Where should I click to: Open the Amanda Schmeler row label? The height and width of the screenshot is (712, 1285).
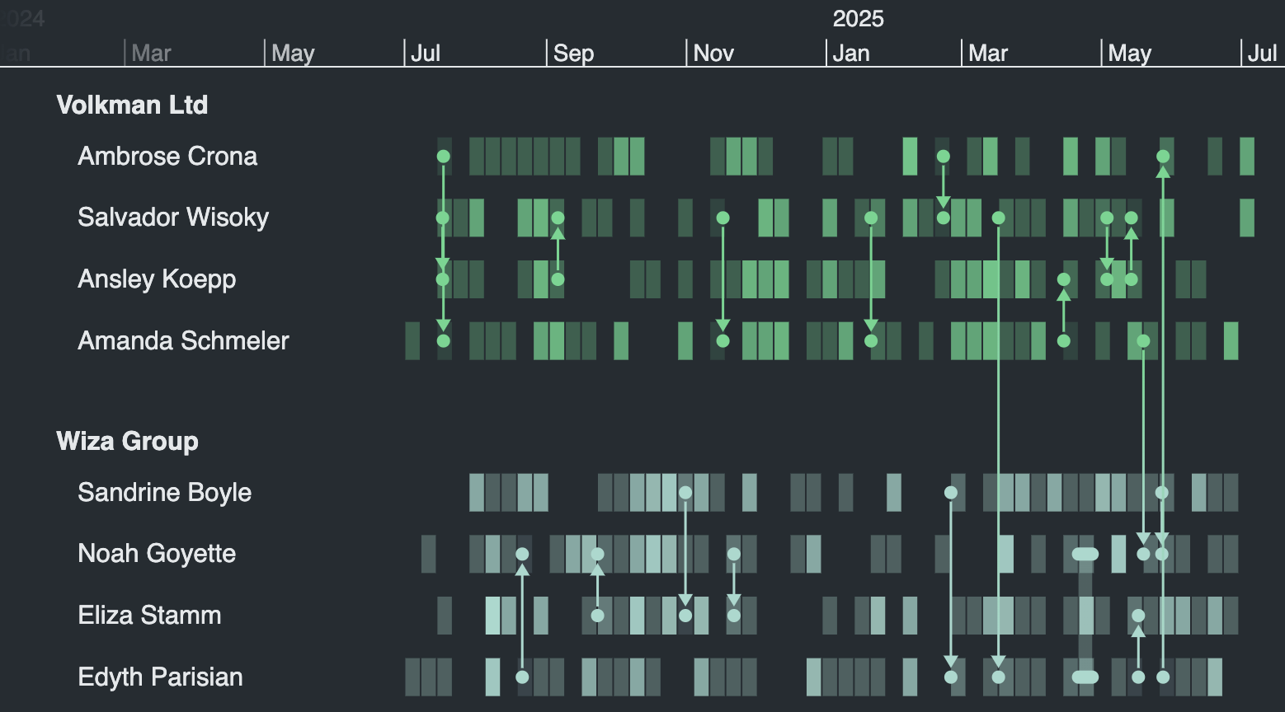(x=183, y=340)
